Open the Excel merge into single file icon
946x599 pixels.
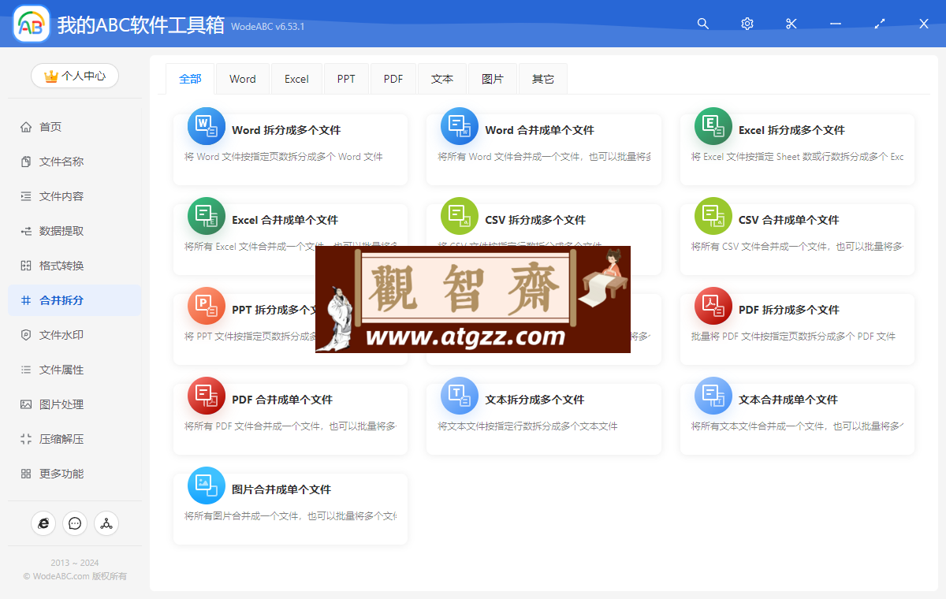click(207, 216)
